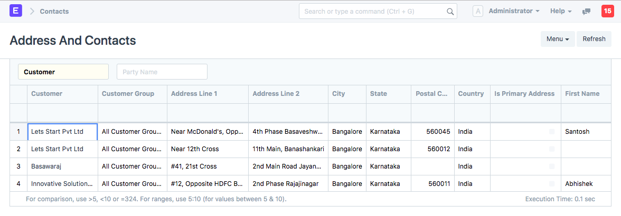621x216 pixels.
Task: Click the search magnifier icon
Action: 450,11
